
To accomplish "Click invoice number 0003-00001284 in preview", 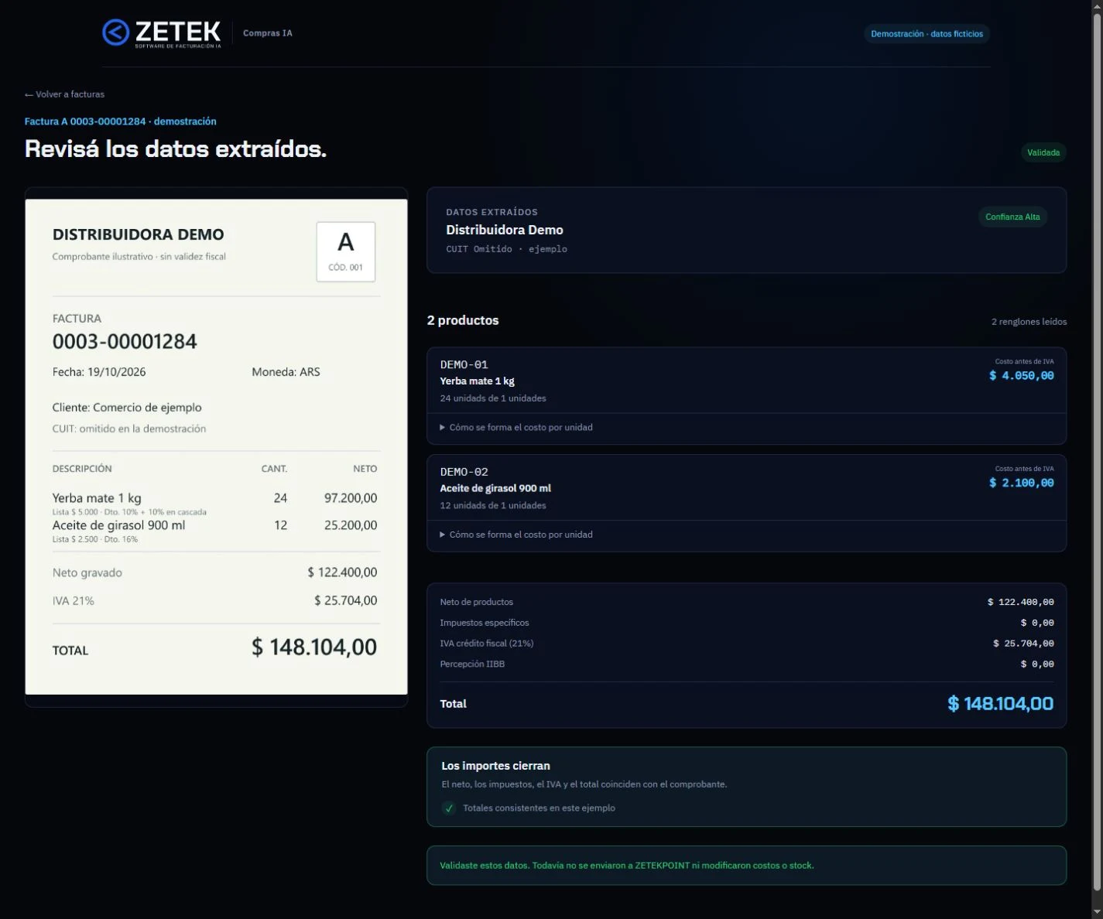I will click(125, 342).
